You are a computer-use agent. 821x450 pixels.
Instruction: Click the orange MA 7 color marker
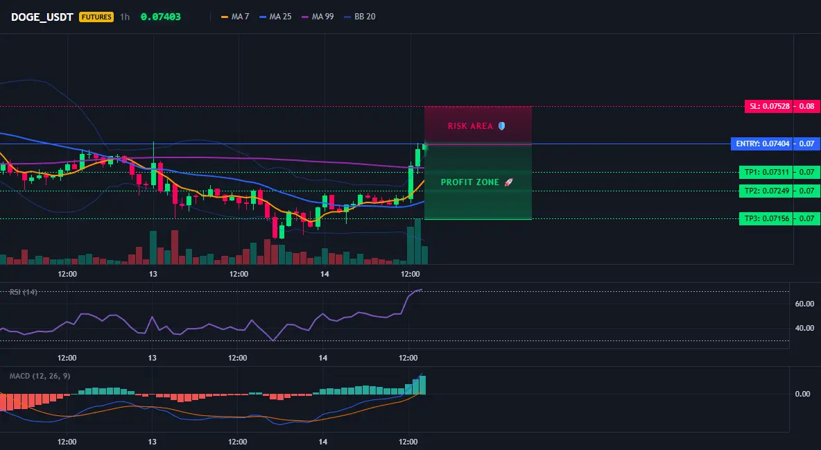(x=225, y=17)
